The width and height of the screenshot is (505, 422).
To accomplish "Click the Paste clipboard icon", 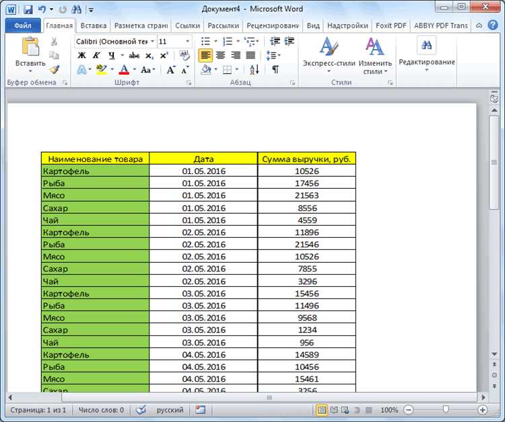I will coord(30,46).
